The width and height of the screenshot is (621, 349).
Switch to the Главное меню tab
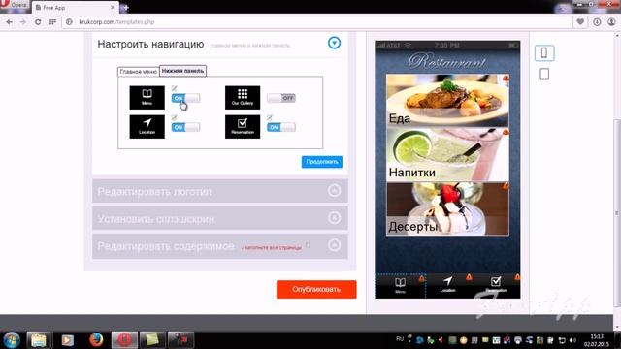click(138, 72)
